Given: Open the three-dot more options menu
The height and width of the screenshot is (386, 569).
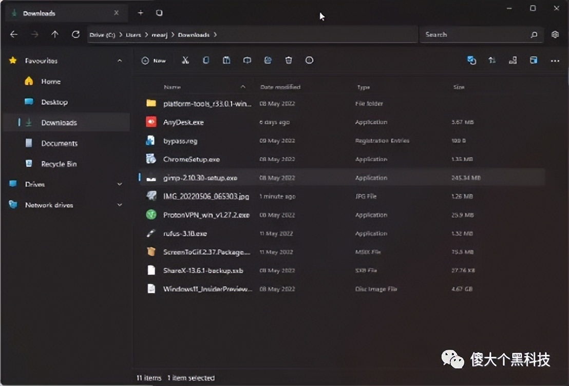Looking at the screenshot, I should (x=555, y=61).
